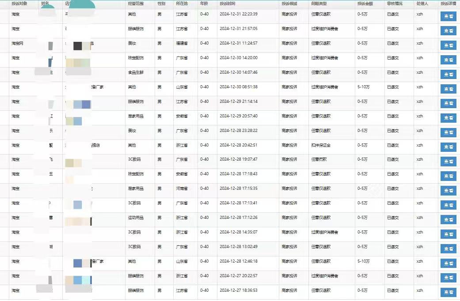The image size is (460, 301).
Task: View details of 2024-12-28 17:18:43 complaint
Action: [448, 176]
